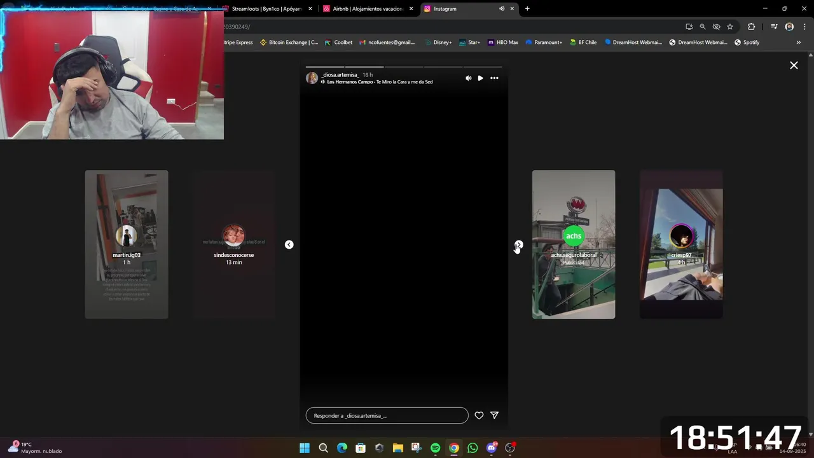Open the ncofuentes Gmail bookmark

(x=387, y=43)
